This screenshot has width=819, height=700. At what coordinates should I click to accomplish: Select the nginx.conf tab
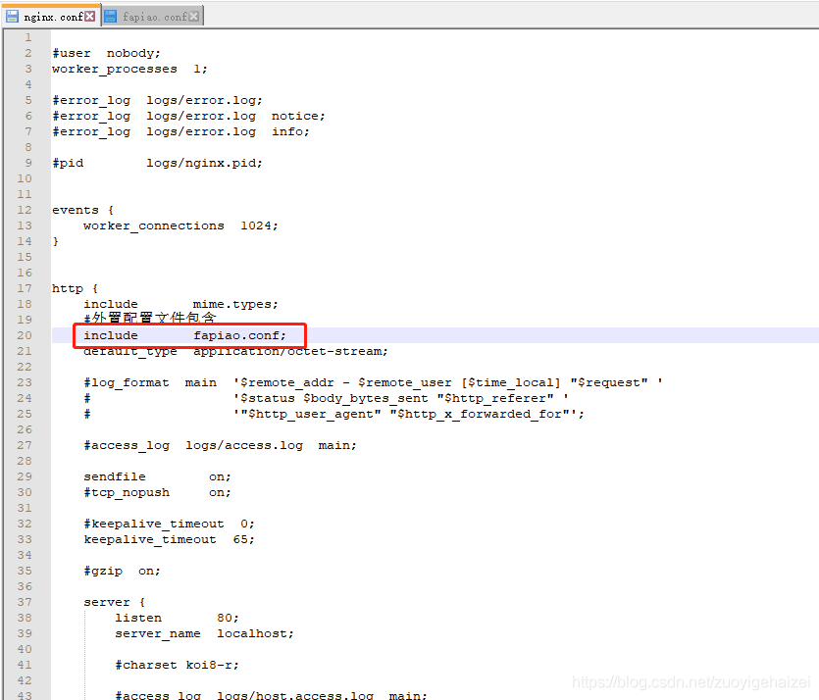click(52, 17)
